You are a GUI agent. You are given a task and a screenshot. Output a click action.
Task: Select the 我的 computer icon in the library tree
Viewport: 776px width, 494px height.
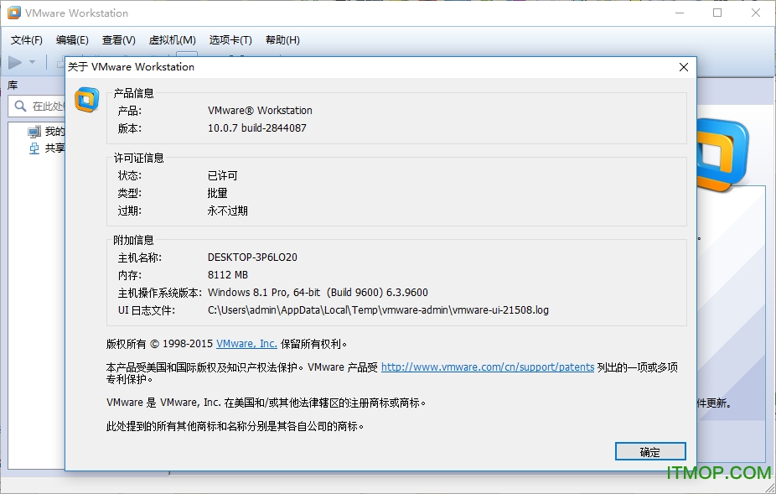pos(34,132)
